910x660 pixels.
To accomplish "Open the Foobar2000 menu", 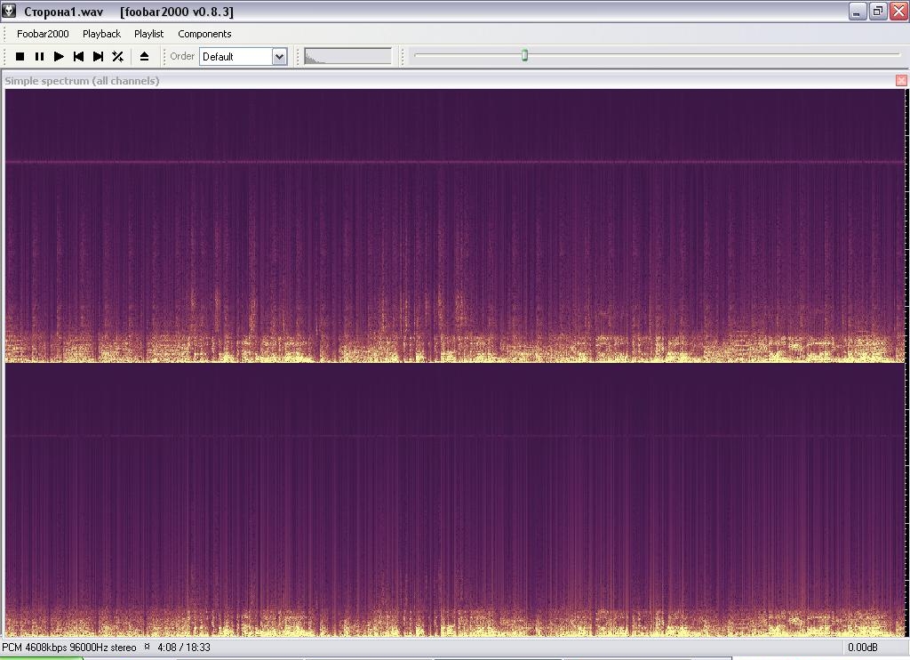I will point(43,34).
